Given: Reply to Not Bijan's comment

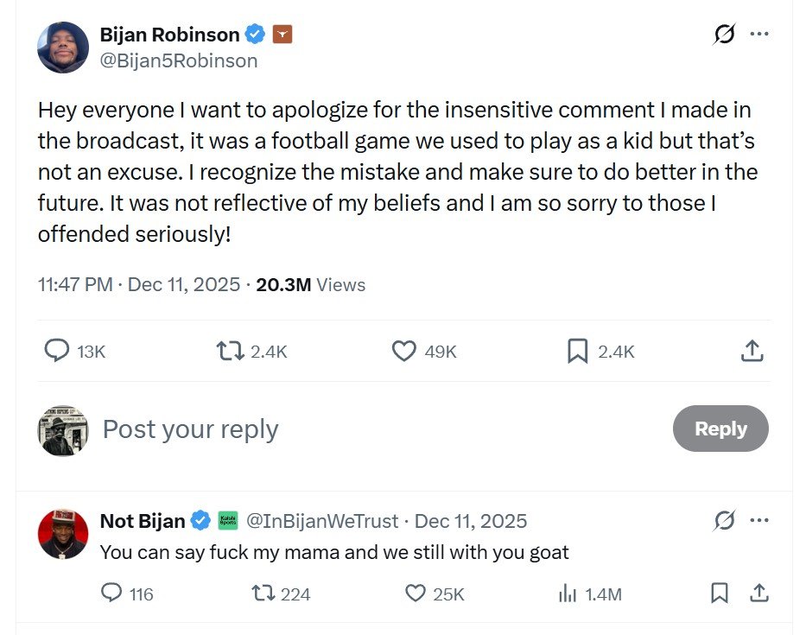Looking at the screenshot, I should coord(112,594).
